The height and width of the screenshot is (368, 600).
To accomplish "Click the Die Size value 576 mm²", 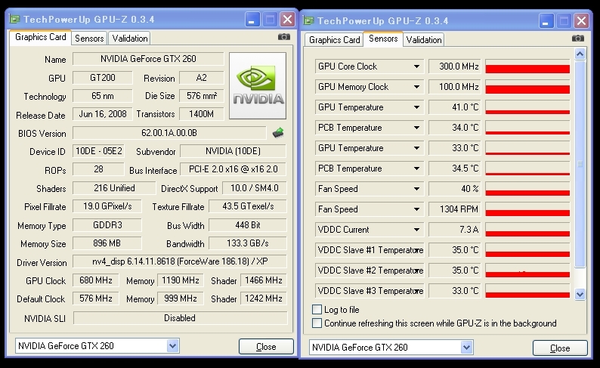I will 202,96.
